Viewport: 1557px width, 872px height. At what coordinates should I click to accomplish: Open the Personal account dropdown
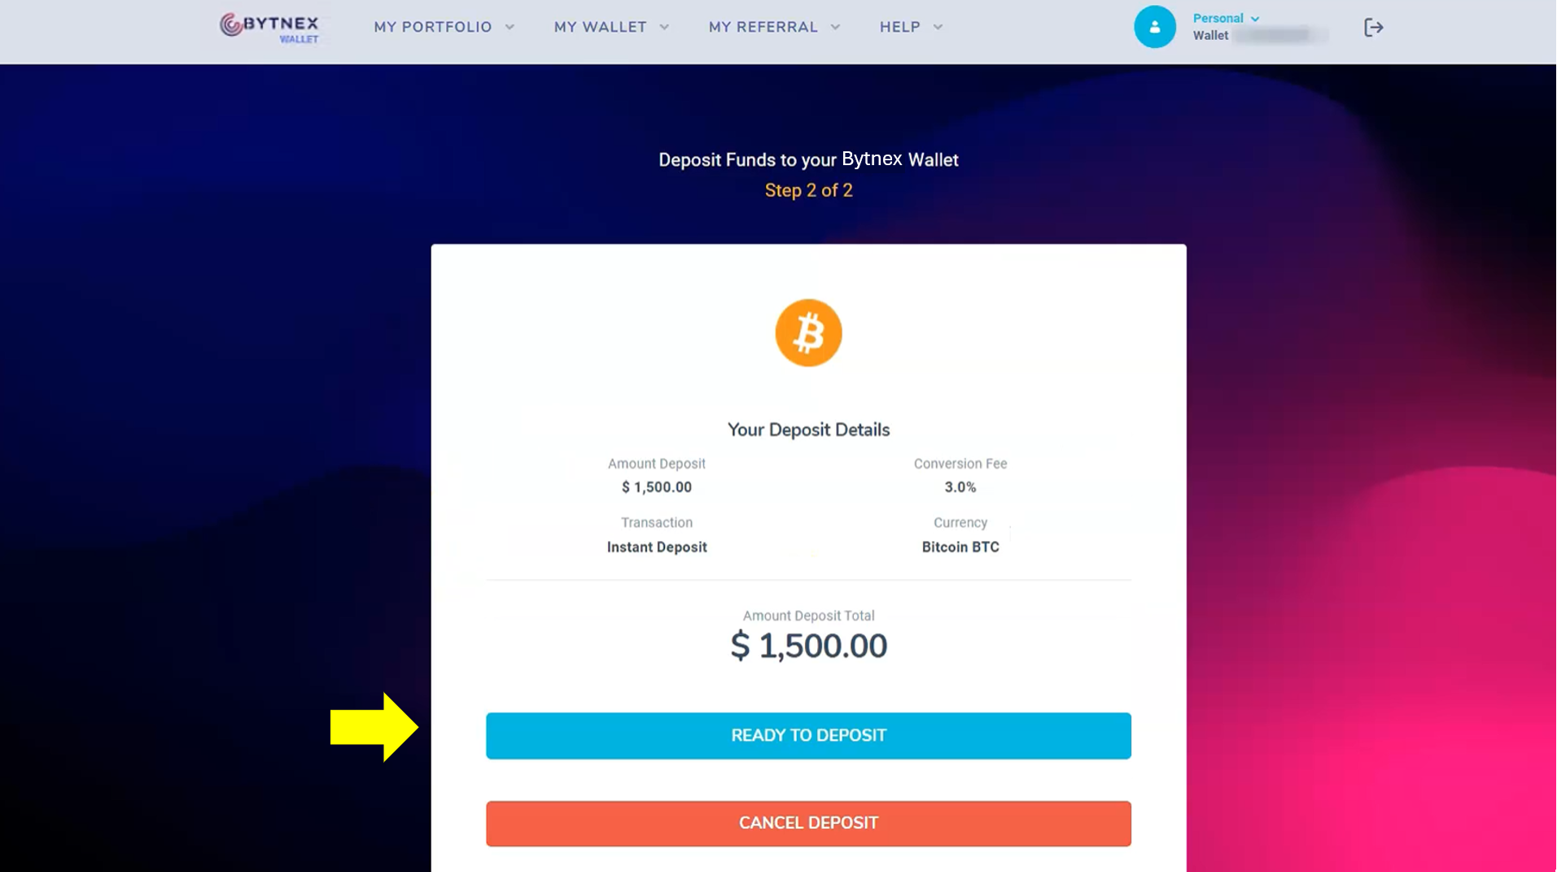coord(1226,18)
